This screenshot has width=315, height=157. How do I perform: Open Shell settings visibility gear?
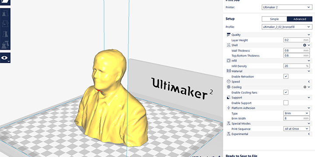304,45
